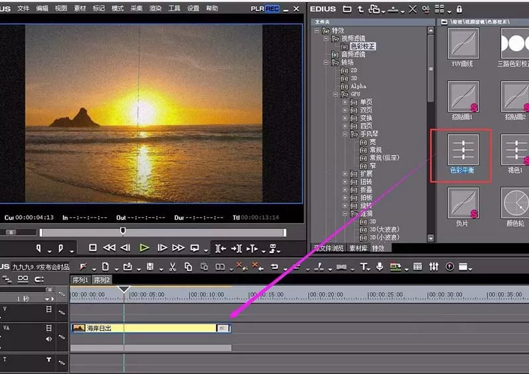Select the scissors cut tool in timeline toolbar
The image size is (529, 374).
pyautogui.click(x=173, y=267)
